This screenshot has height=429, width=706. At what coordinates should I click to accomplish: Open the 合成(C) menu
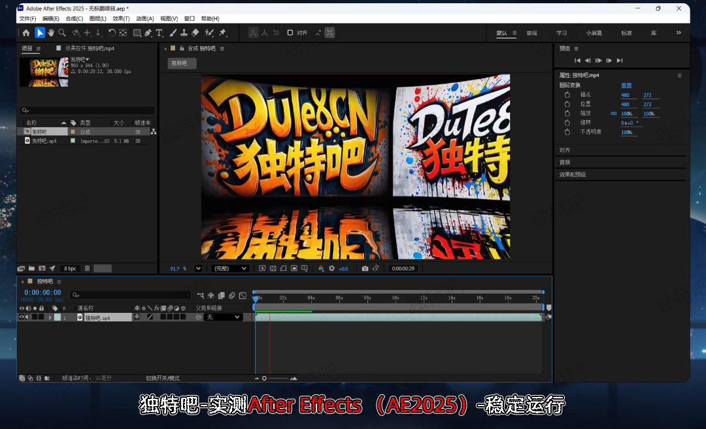click(75, 19)
